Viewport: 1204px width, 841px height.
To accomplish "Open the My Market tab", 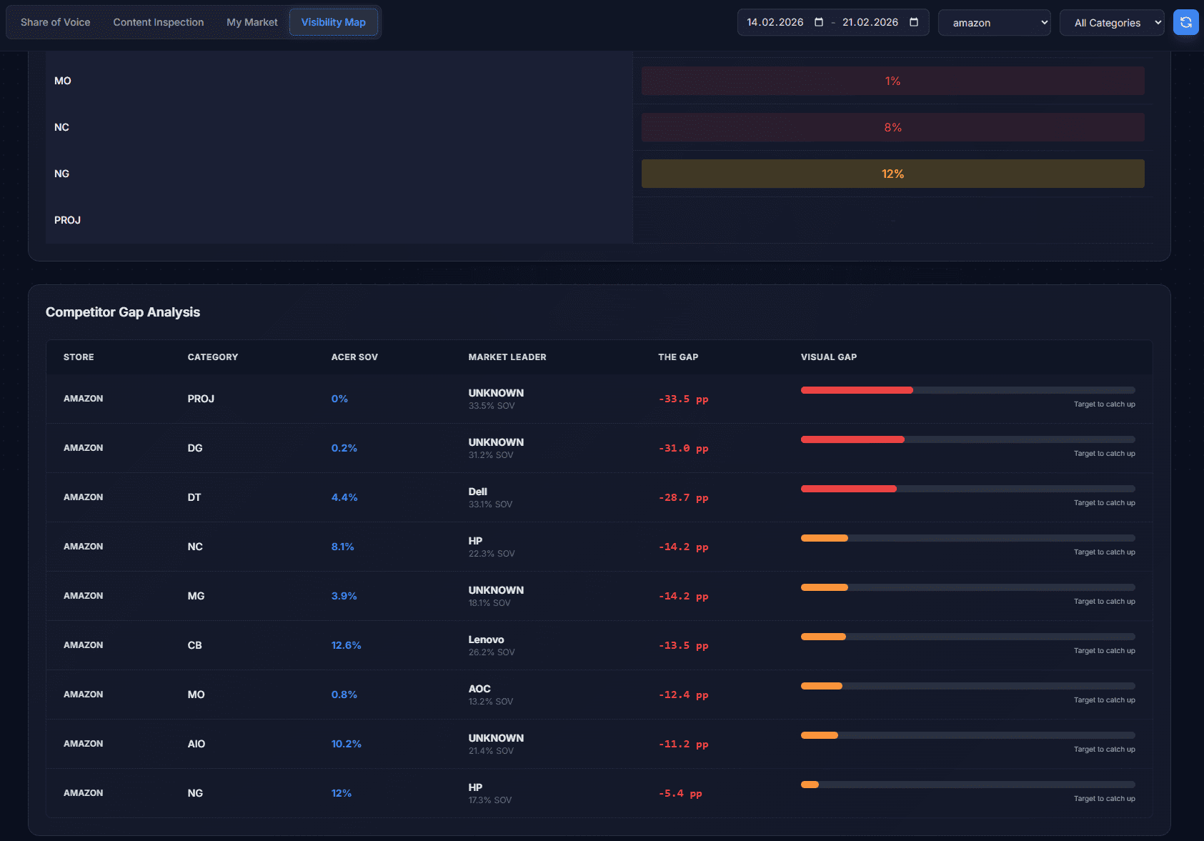I will coord(252,22).
